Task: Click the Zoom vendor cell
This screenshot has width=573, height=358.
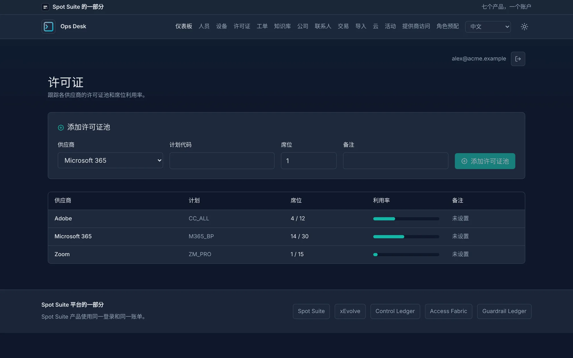Action: [x=62, y=254]
